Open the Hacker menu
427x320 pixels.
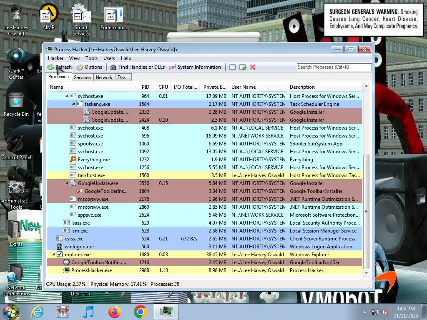click(55, 58)
